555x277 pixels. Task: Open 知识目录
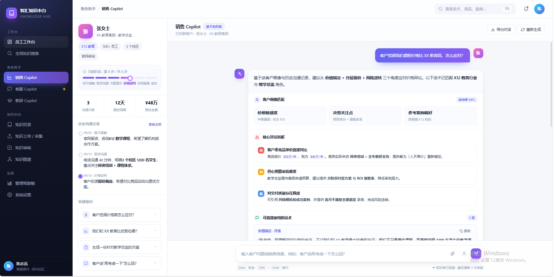[x=36, y=125]
